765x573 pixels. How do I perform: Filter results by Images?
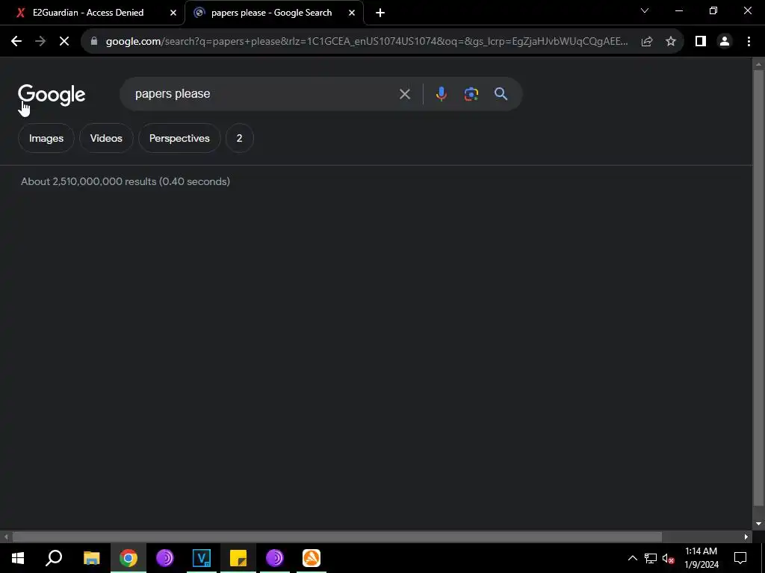click(x=46, y=138)
